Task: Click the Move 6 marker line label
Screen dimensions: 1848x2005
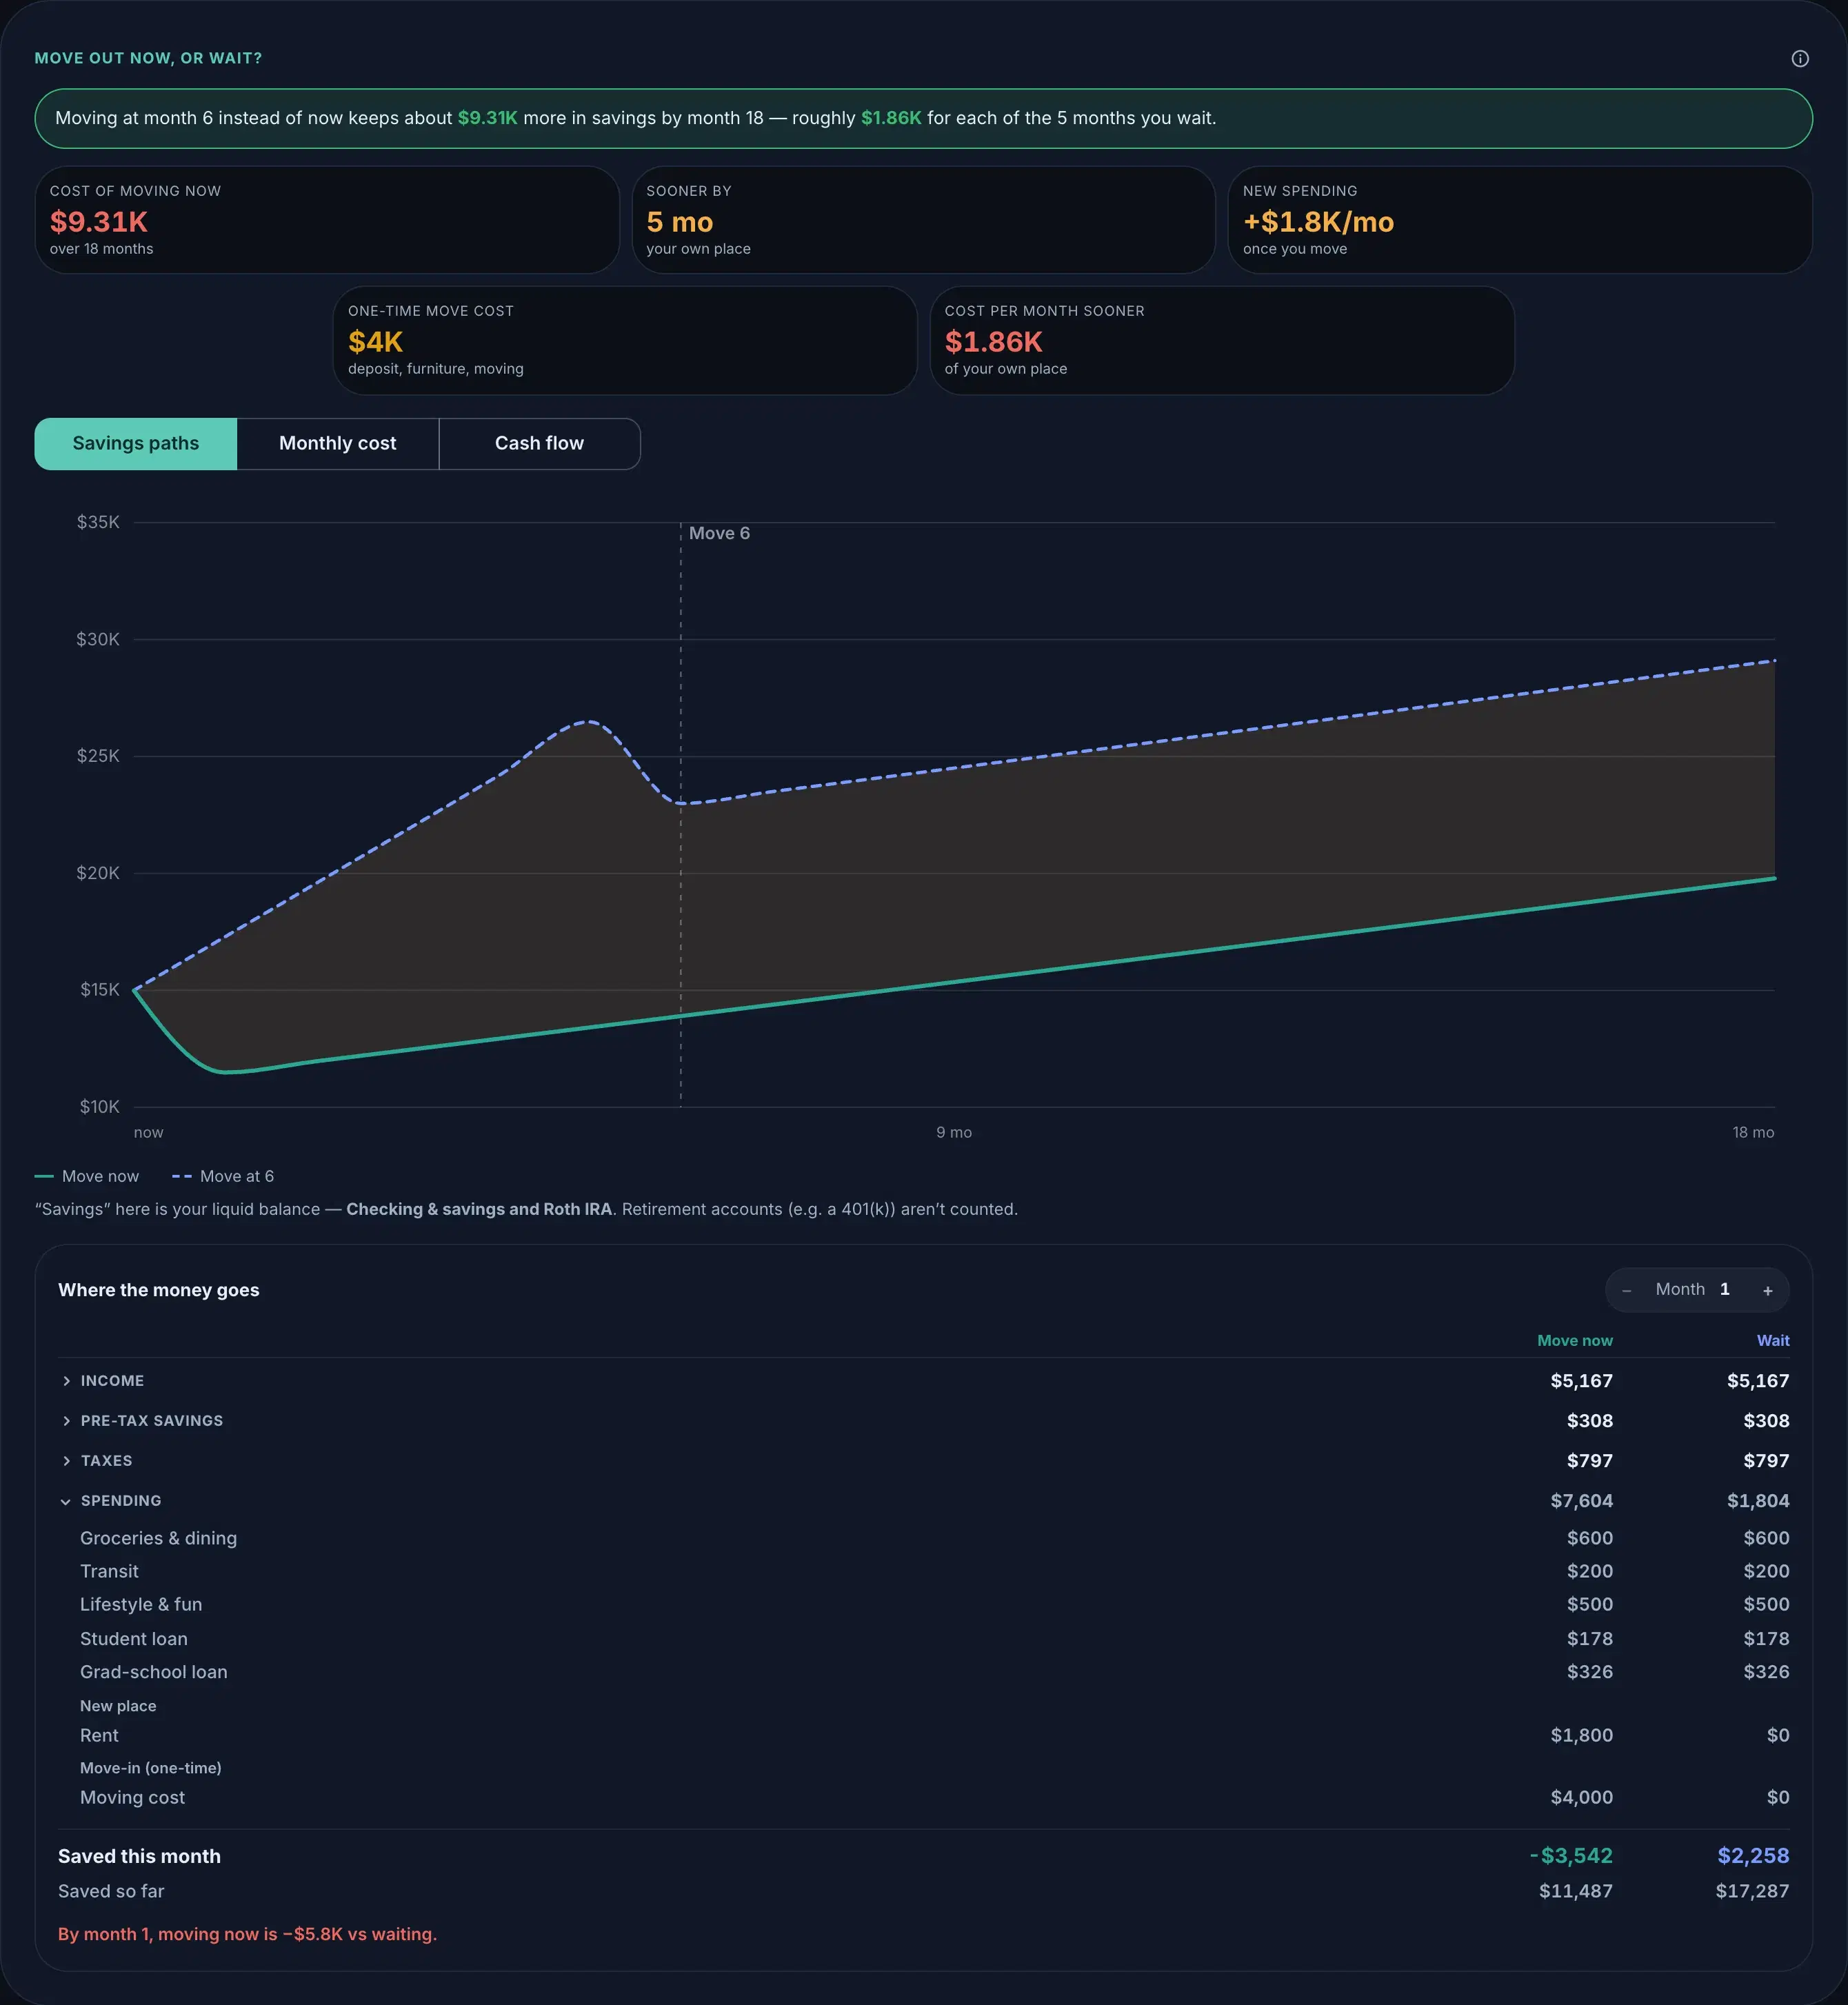Action: (x=719, y=533)
